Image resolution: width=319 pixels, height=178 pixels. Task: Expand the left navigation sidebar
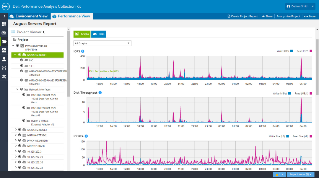coord(4,16)
